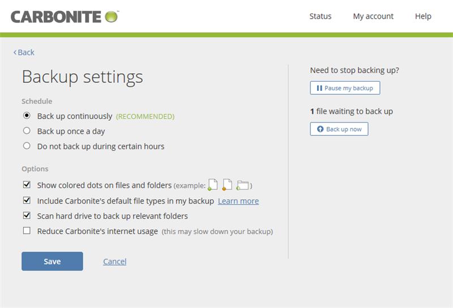The height and width of the screenshot is (308, 453).
Task: Click the green-dot file example icon
Action: pyautogui.click(x=213, y=185)
